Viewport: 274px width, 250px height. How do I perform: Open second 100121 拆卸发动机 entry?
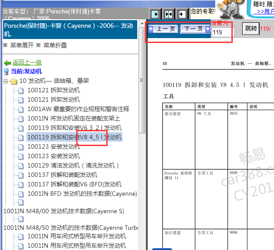pos(54,99)
